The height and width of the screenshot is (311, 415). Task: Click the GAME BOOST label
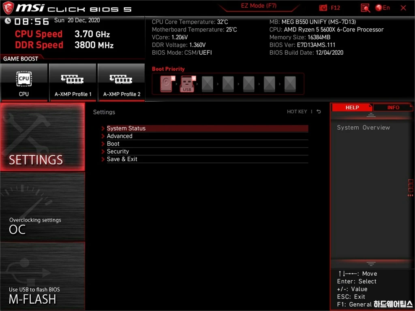coord(21,59)
